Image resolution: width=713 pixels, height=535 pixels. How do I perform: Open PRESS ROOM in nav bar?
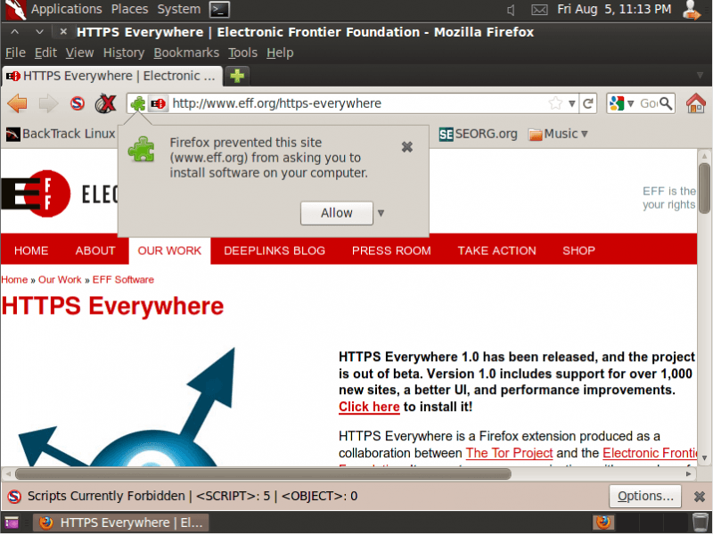tap(391, 251)
